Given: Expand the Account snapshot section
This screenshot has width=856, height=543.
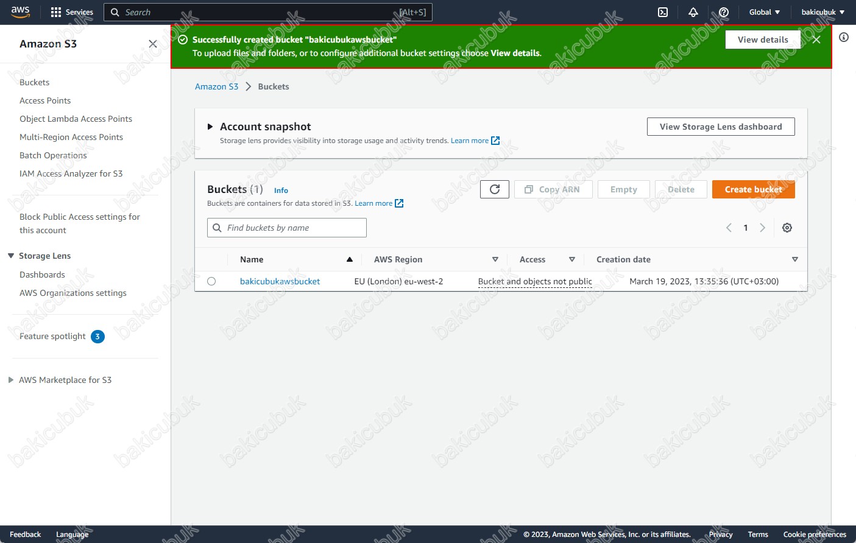Looking at the screenshot, I should point(210,127).
